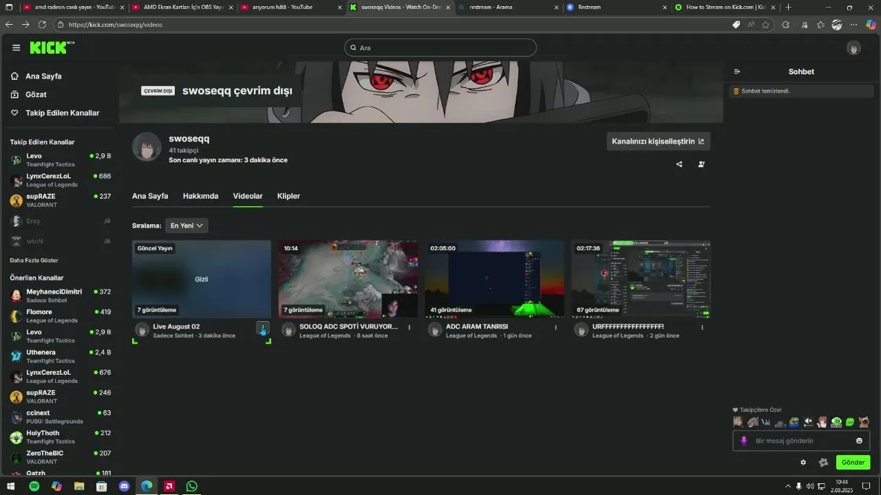The image size is (881, 495).
Task: Open the emoji picker in chat box
Action: pyautogui.click(x=859, y=441)
